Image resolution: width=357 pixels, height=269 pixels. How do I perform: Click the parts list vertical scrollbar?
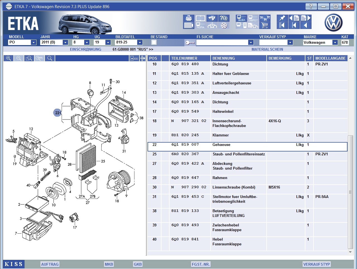350,192
